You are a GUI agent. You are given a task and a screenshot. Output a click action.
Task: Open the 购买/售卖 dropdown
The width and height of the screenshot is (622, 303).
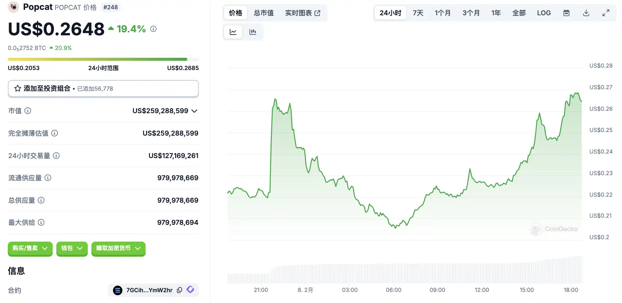pyautogui.click(x=30, y=248)
